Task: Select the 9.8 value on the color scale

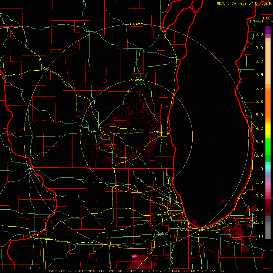Action: [259, 34]
